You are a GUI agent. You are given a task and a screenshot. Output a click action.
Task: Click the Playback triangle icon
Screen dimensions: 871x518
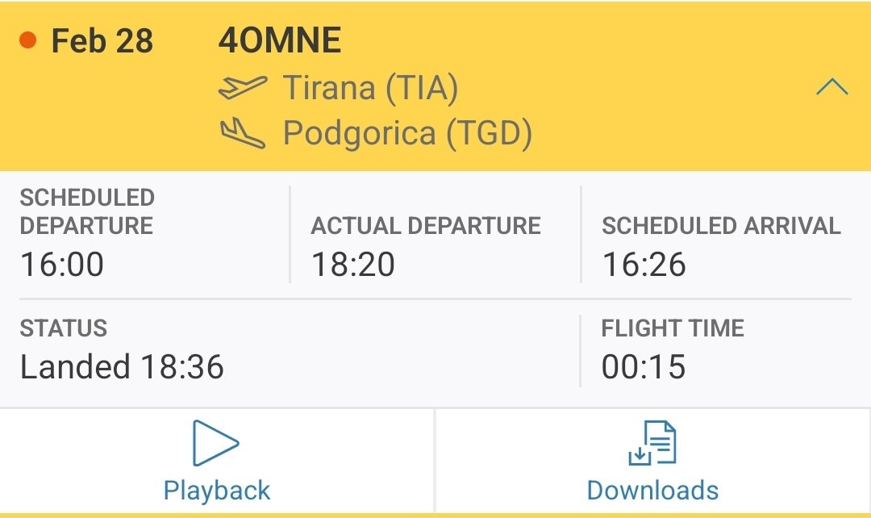[215, 443]
